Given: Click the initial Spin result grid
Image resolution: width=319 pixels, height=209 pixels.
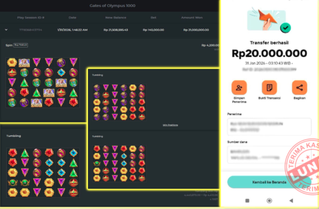Looking at the screenshot, I should 43,82.
